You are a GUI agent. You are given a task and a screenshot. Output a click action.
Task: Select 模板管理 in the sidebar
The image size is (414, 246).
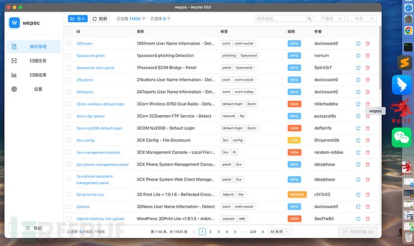pyautogui.click(x=37, y=46)
